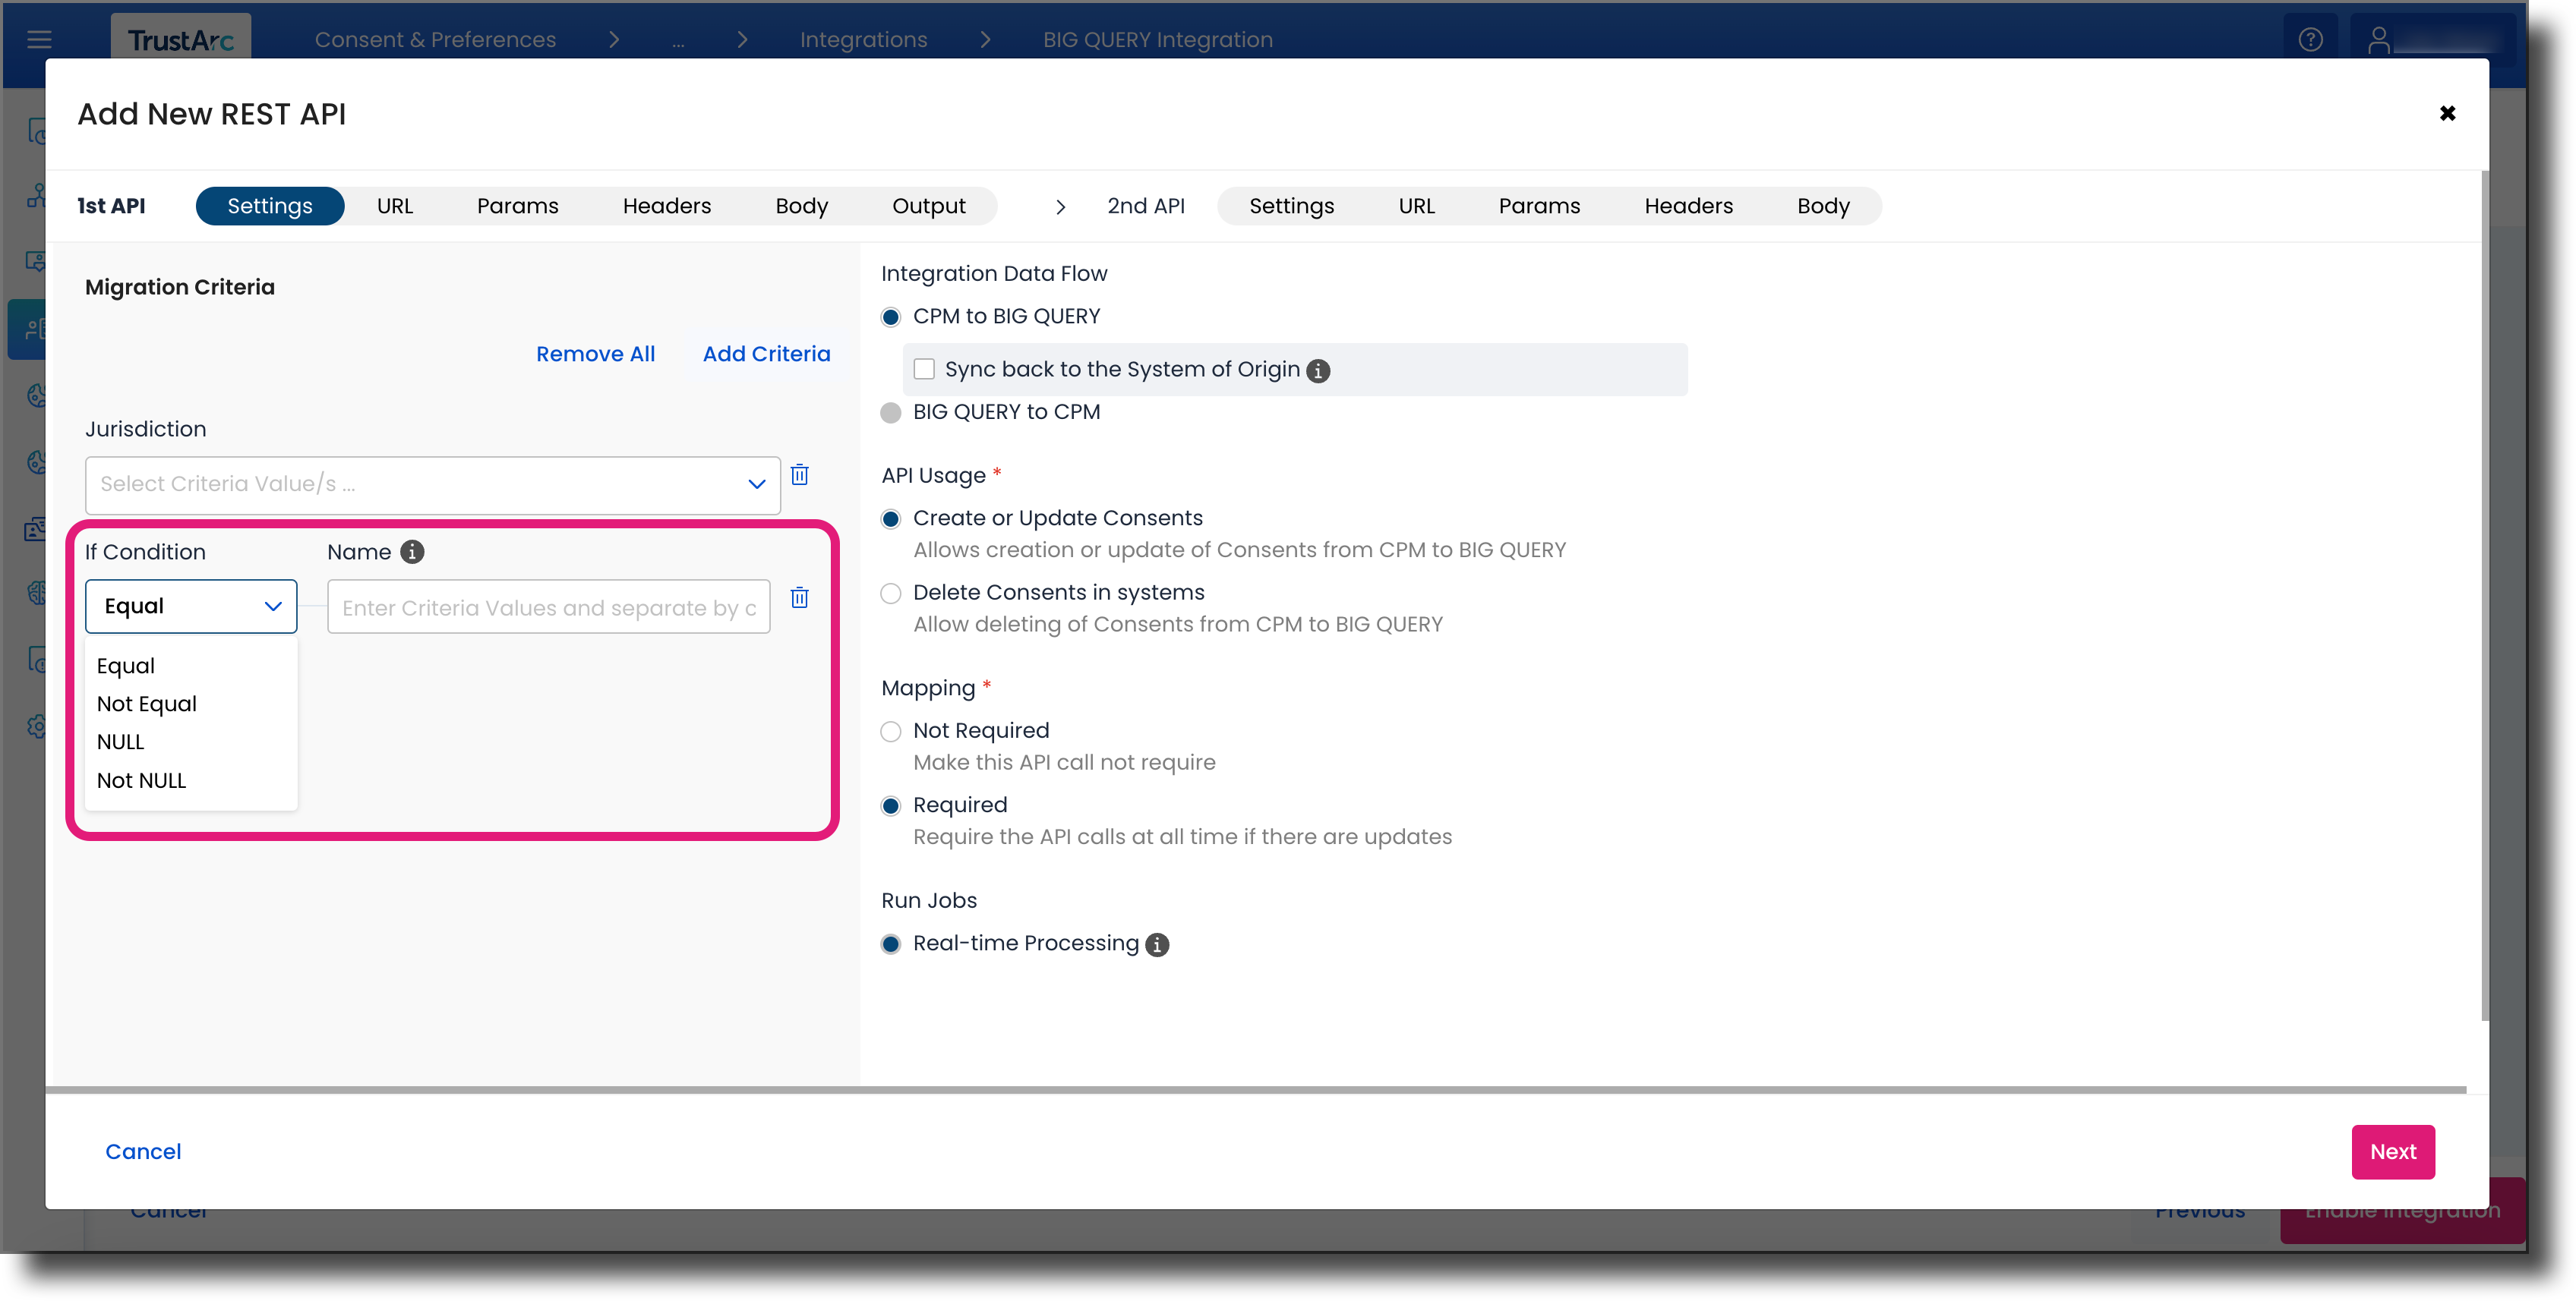
Task: Show info for Sync back to System of Origin
Action: 1319,370
